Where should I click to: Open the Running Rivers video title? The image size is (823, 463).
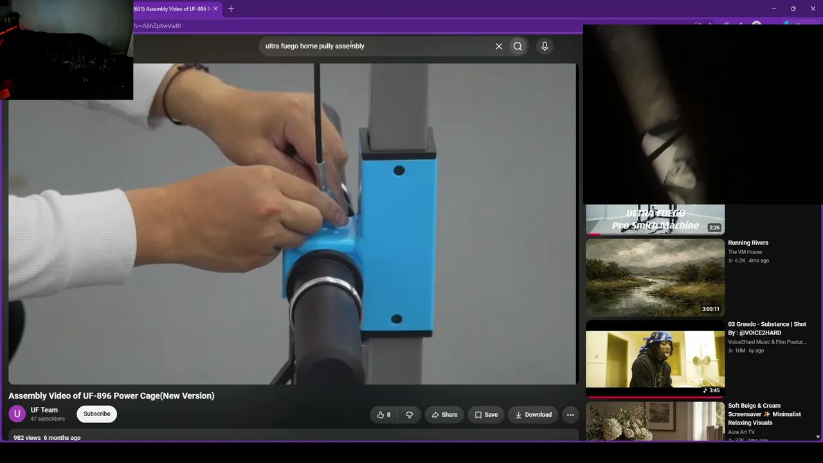(748, 243)
